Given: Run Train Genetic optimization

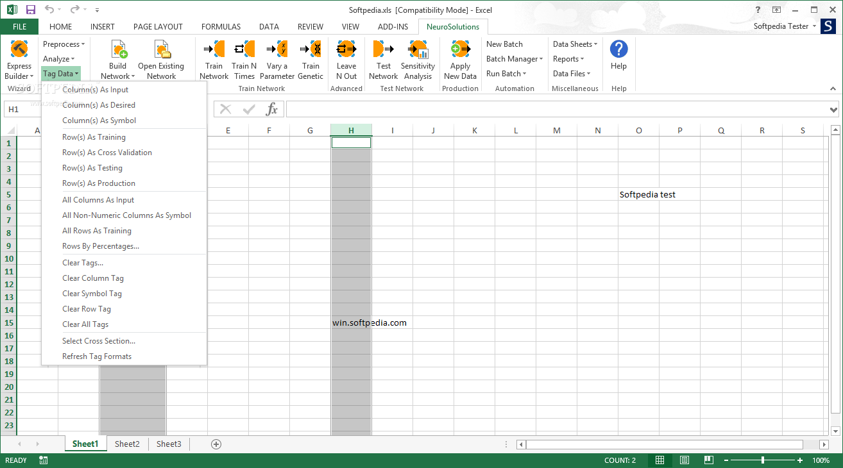Looking at the screenshot, I should tap(311, 60).
